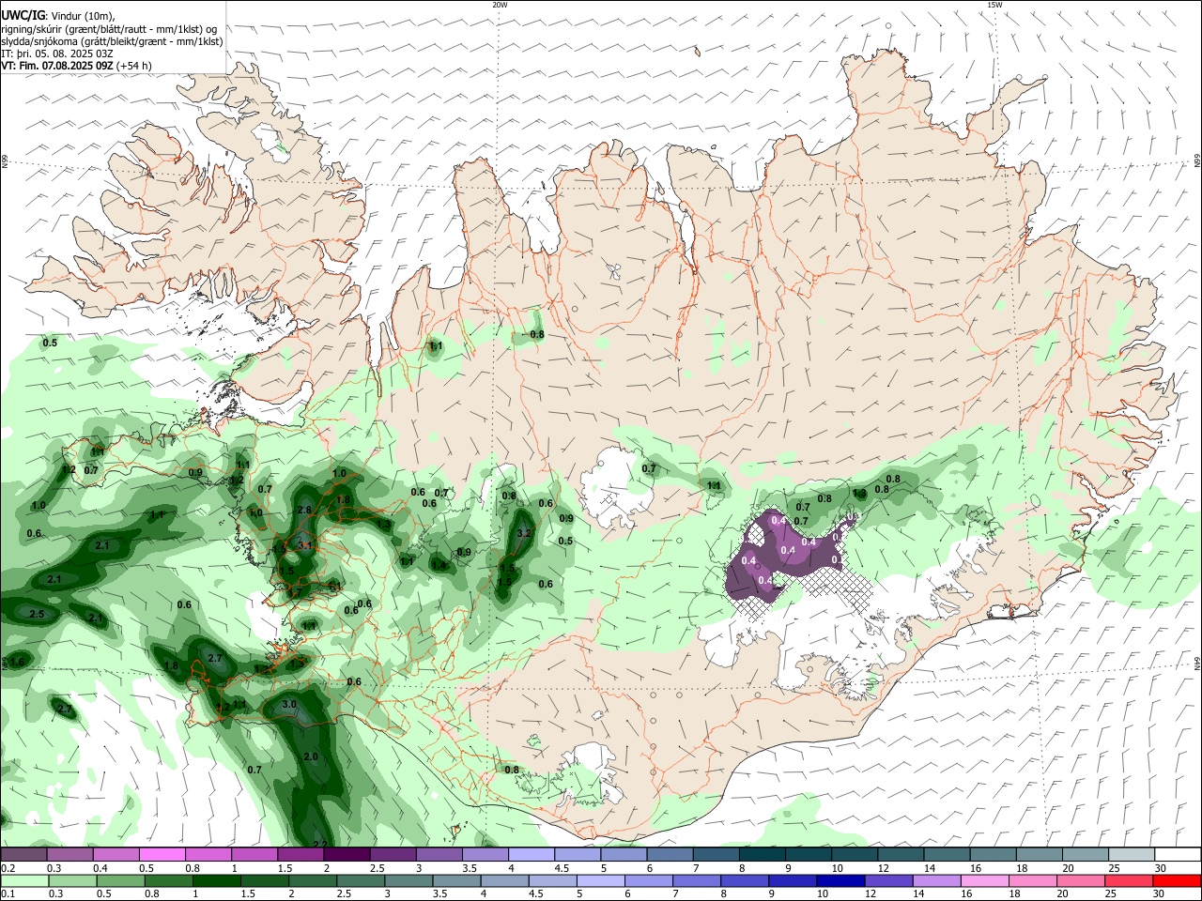Click the cross-hatched area beside the purple patch
1202x901 pixels.
pyautogui.click(x=839, y=589)
